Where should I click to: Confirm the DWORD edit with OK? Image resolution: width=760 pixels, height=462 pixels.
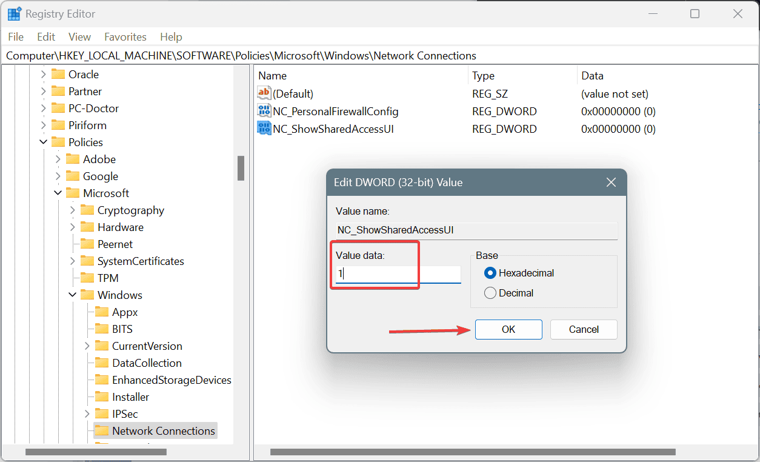point(508,329)
